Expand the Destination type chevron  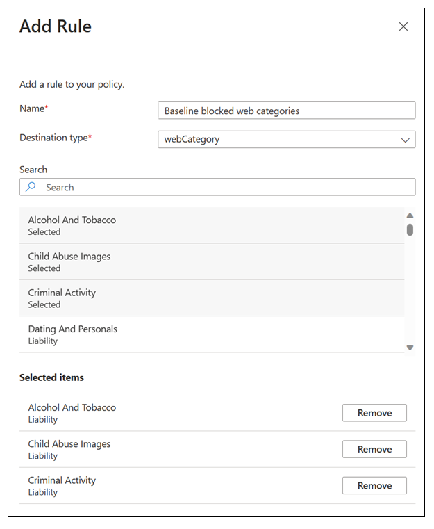tap(406, 140)
